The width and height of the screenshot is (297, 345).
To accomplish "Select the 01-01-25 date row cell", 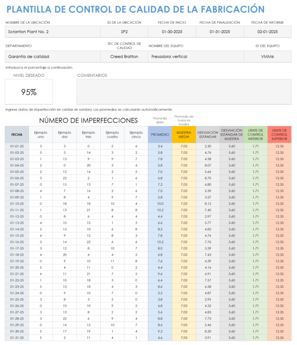I will click(x=17, y=146).
